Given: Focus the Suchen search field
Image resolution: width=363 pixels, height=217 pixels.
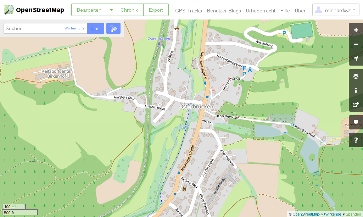Looking at the screenshot, I should click(x=34, y=28).
